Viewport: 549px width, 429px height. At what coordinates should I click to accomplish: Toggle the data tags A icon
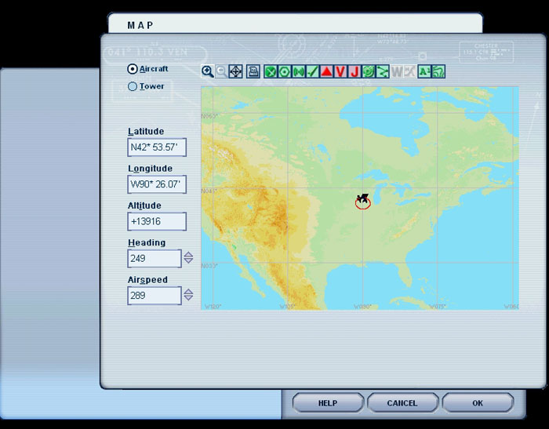click(x=424, y=71)
